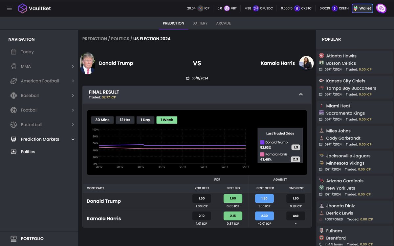Viewport: 394px width, 246px height.
Task: Click the Portfolio icon
Action: coord(13,238)
